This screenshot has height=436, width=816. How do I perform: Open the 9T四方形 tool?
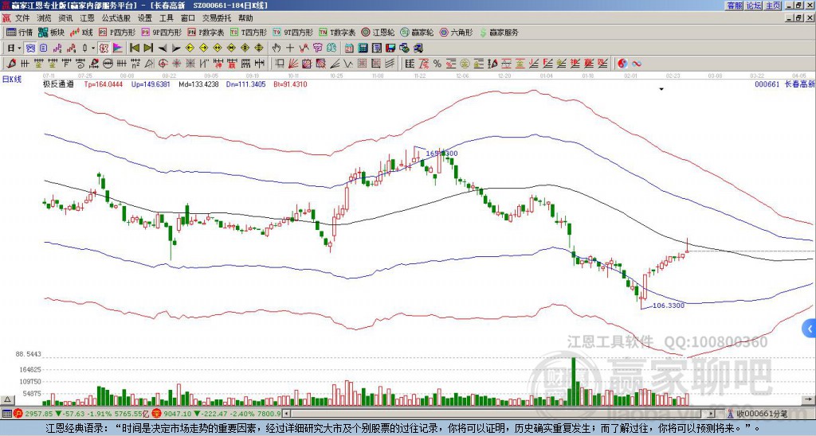pyautogui.click(x=292, y=32)
